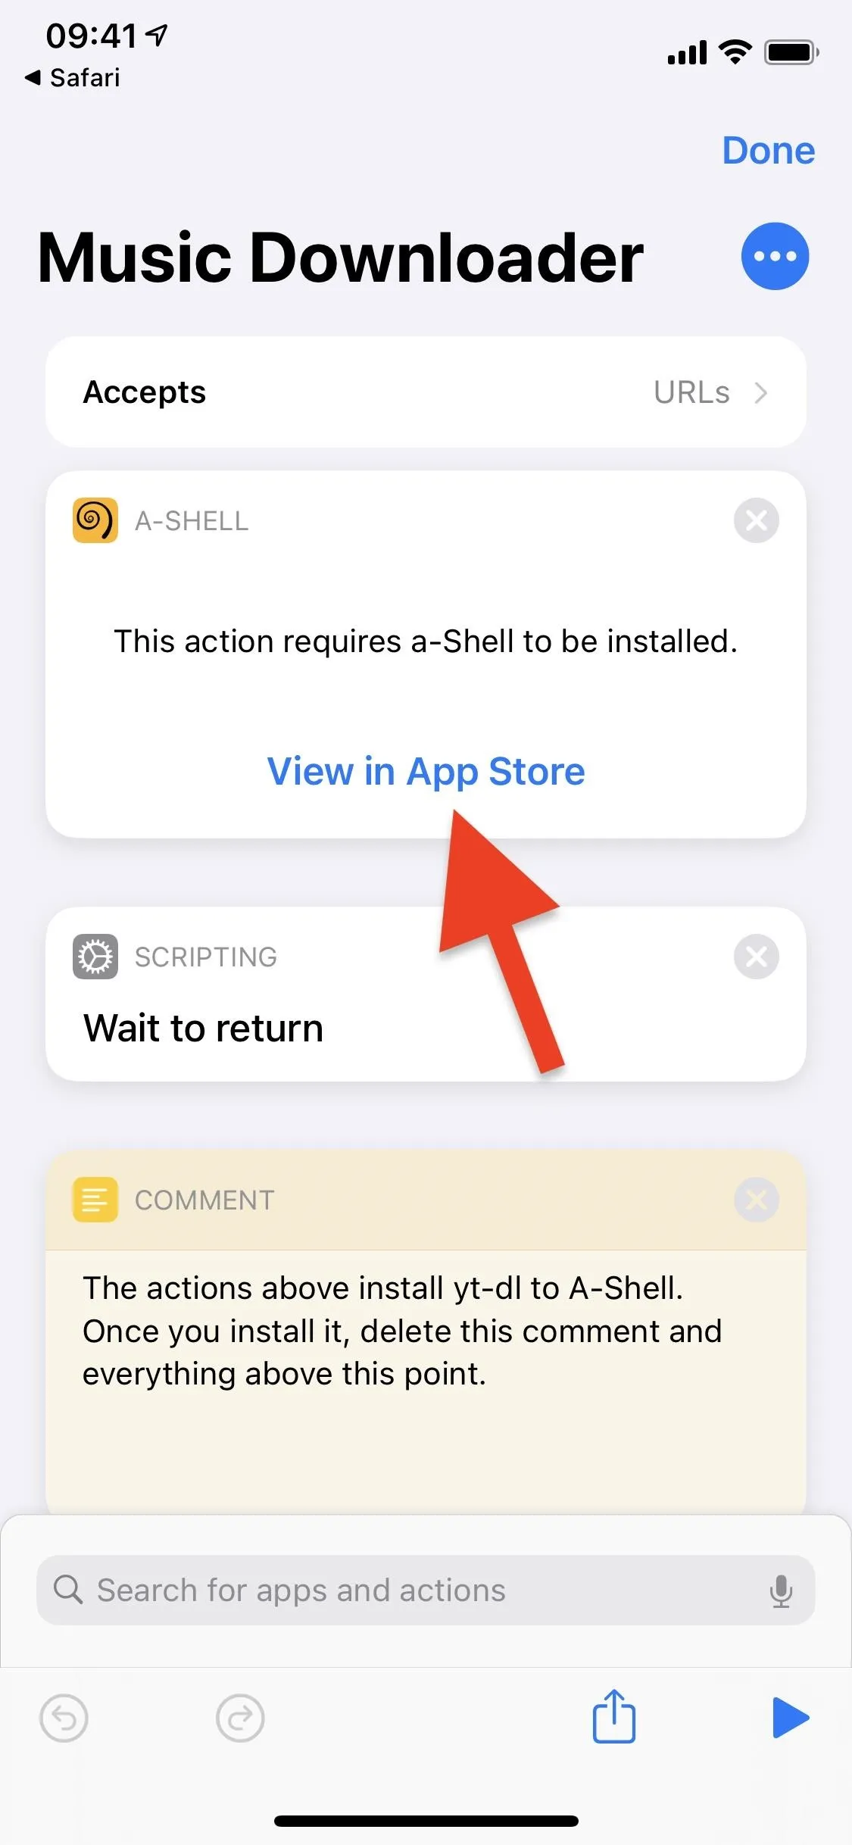
Task: Open the Accepts input types row
Action: click(x=426, y=392)
